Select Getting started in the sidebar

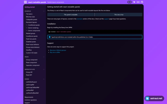(29, 7)
